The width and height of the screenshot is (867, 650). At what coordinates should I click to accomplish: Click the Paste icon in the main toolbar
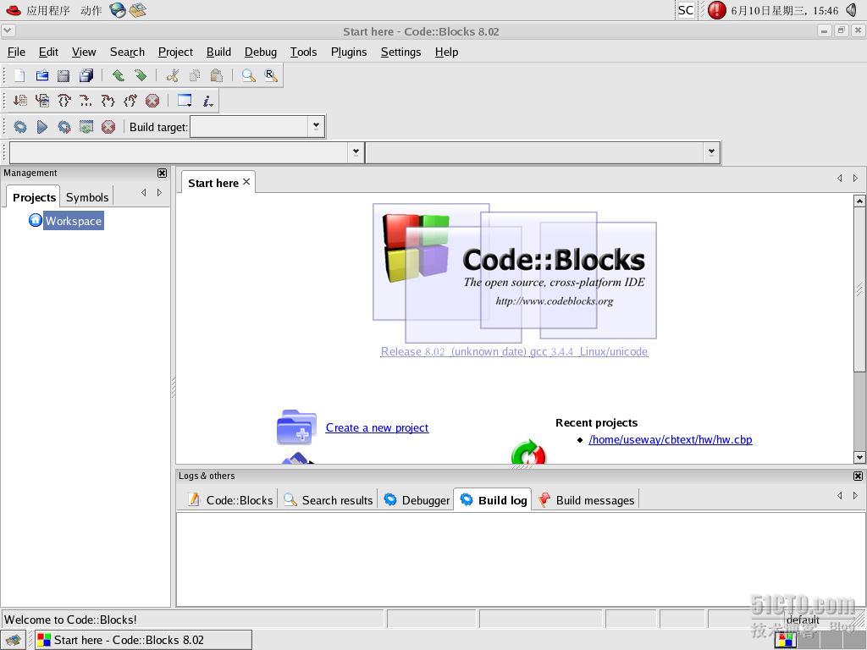click(216, 75)
